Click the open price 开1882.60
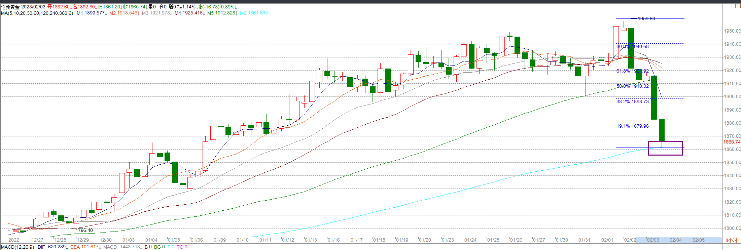 tap(60, 7)
